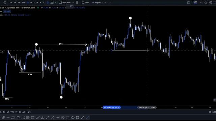Select the 1Y date range

click(17, 112)
